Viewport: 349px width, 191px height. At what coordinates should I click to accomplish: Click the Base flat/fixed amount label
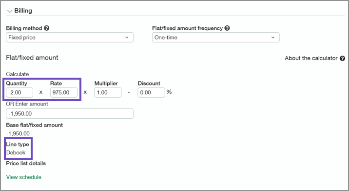(x=35, y=125)
